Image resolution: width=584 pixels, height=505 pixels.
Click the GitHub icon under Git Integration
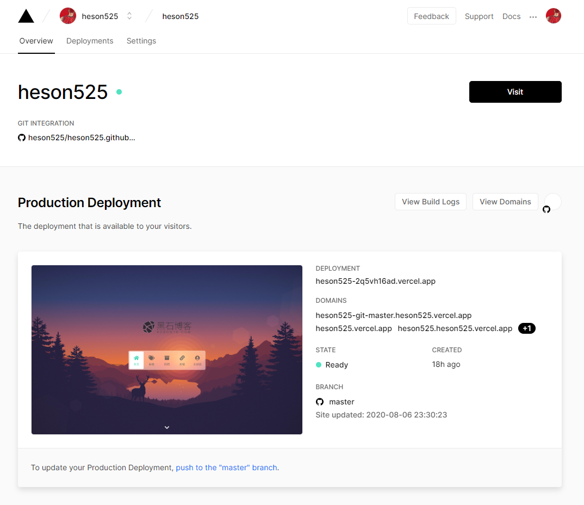[22, 138]
